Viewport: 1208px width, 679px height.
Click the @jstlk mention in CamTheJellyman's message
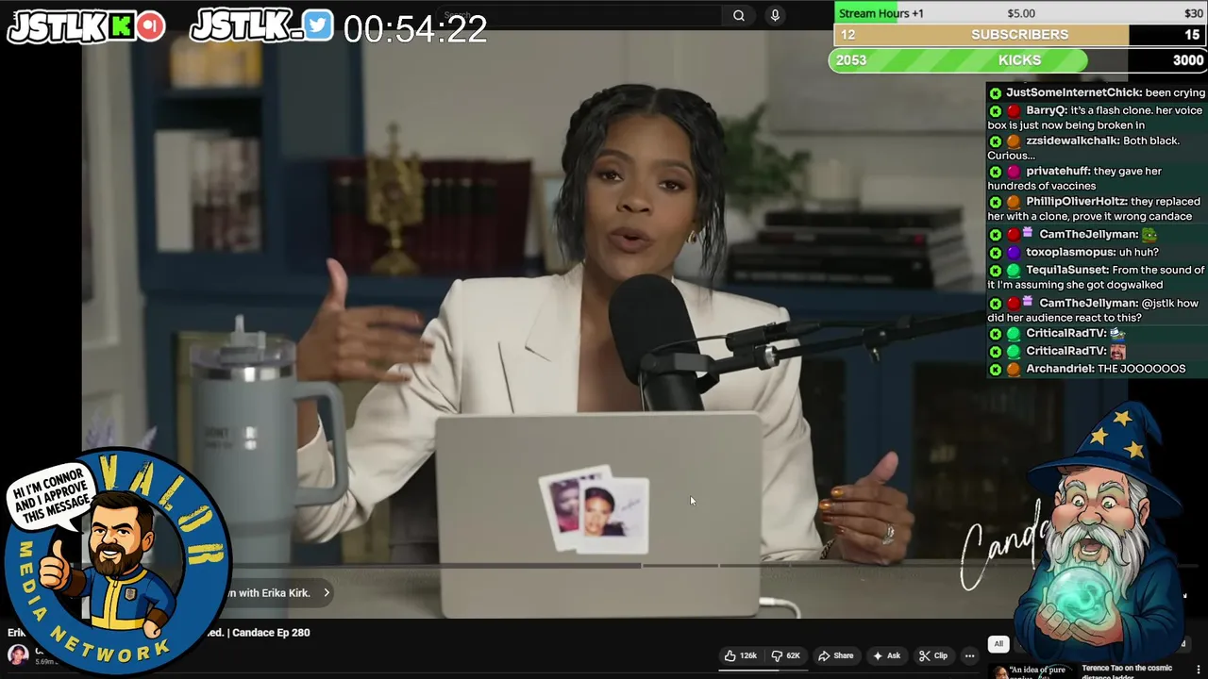click(1157, 303)
